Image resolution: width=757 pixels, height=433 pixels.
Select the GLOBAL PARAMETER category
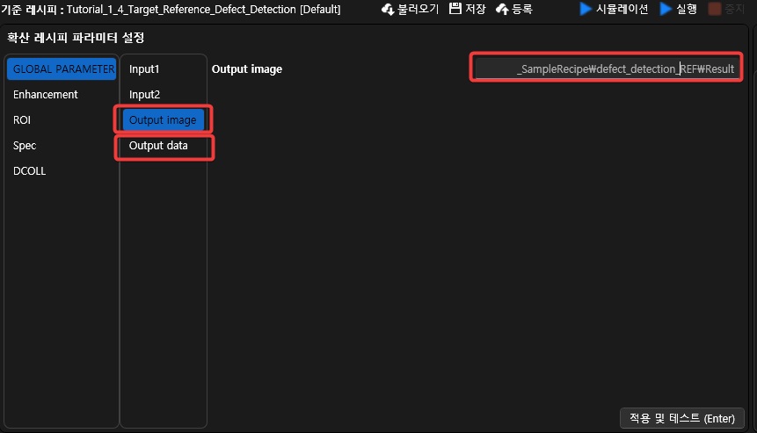pyautogui.click(x=62, y=69)
